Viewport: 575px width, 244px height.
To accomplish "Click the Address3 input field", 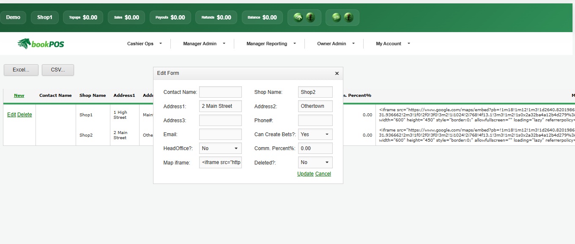I will click(220, 121).
